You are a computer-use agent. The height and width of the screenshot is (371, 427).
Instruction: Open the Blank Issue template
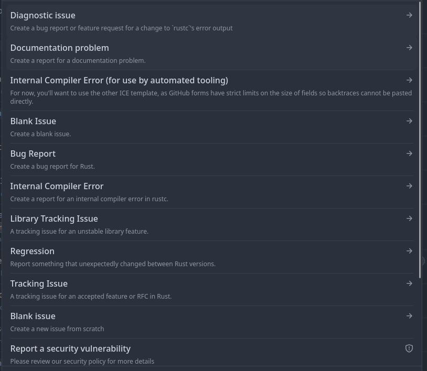(33, 122)
